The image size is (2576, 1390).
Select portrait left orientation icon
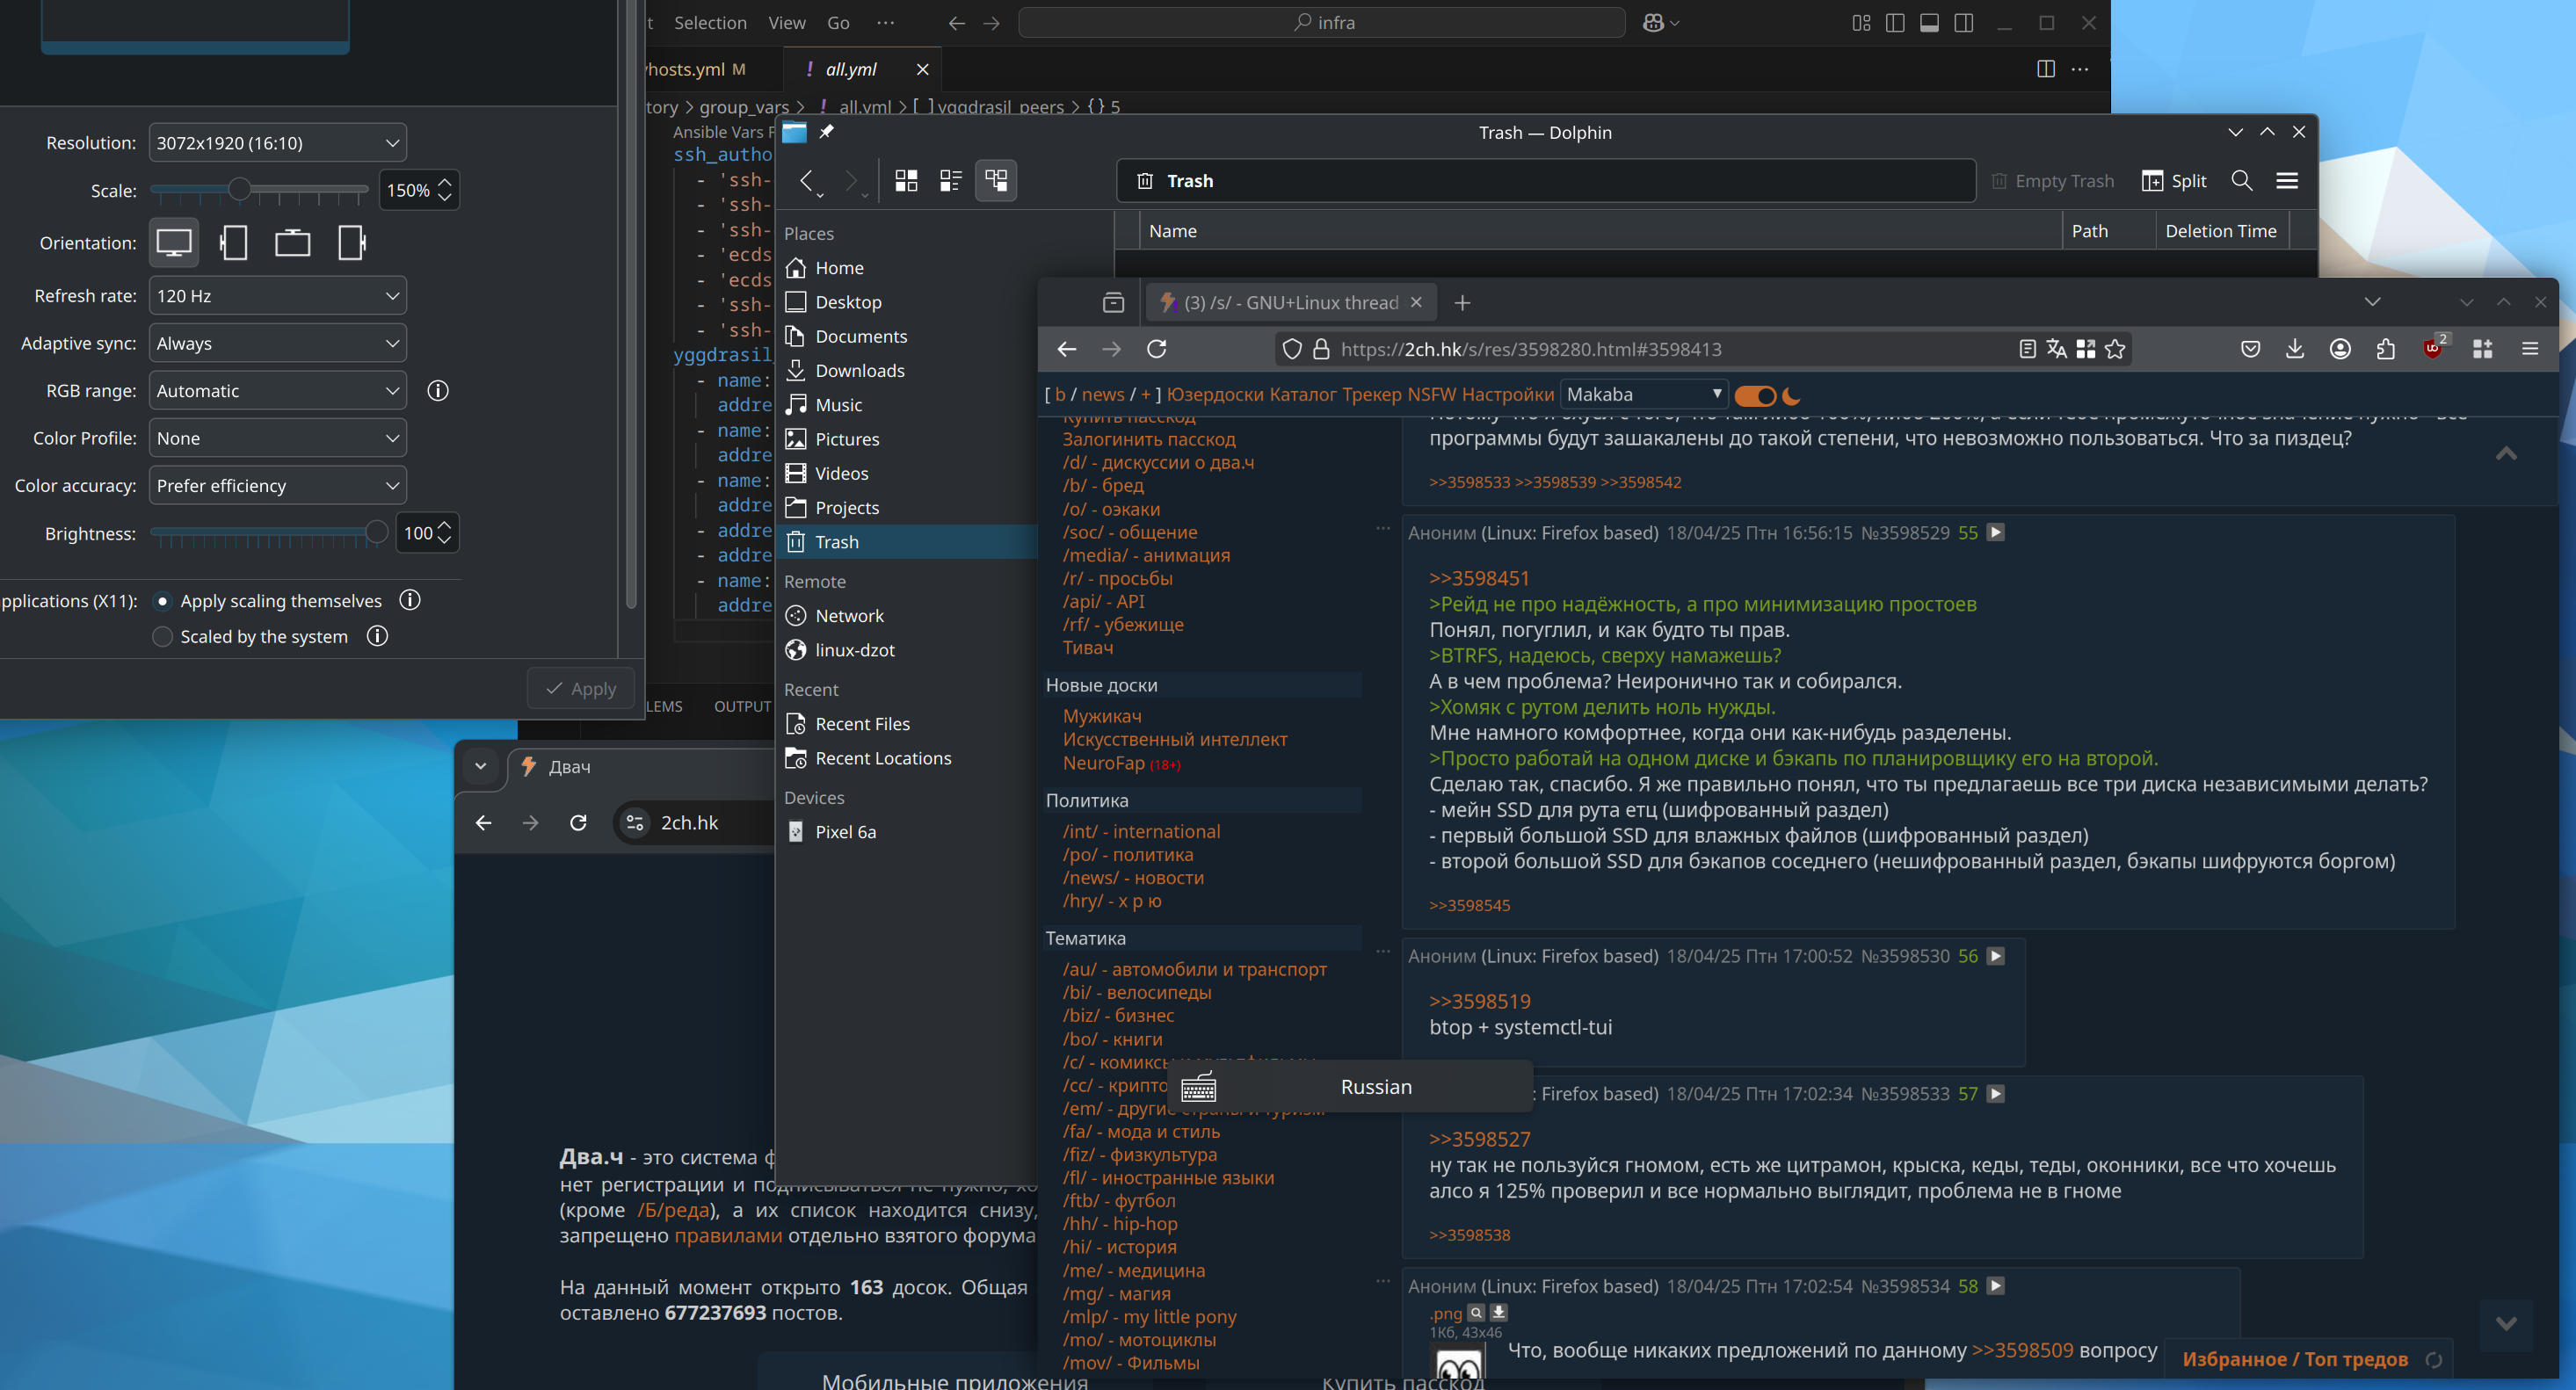234,243
